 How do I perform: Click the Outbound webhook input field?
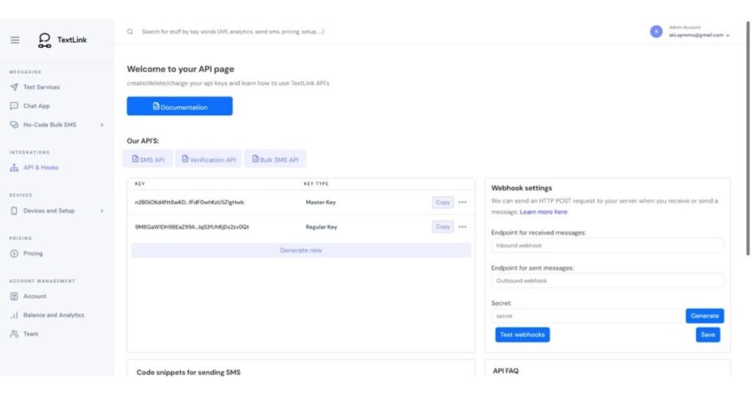pos(607,281)
